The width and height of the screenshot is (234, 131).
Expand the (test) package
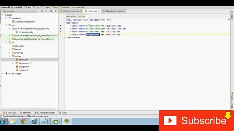pos(10,39)
